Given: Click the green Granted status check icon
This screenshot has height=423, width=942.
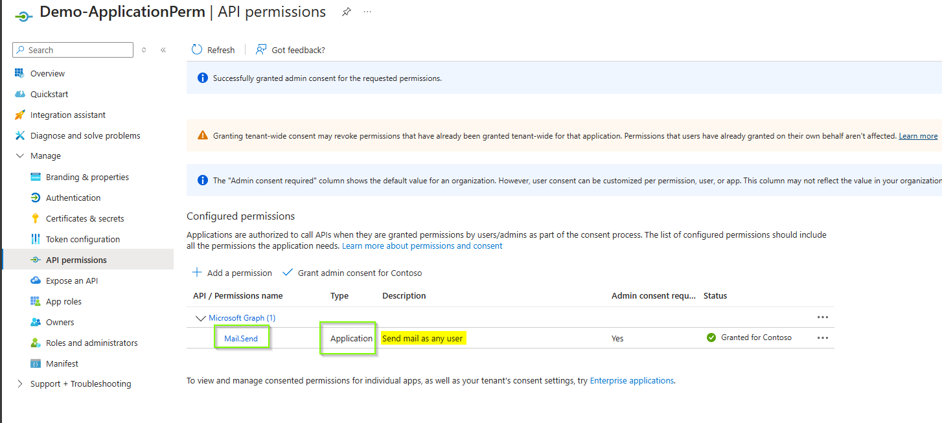Looking at the screenshot, I should pyautogui.click(x=711, y=337).
